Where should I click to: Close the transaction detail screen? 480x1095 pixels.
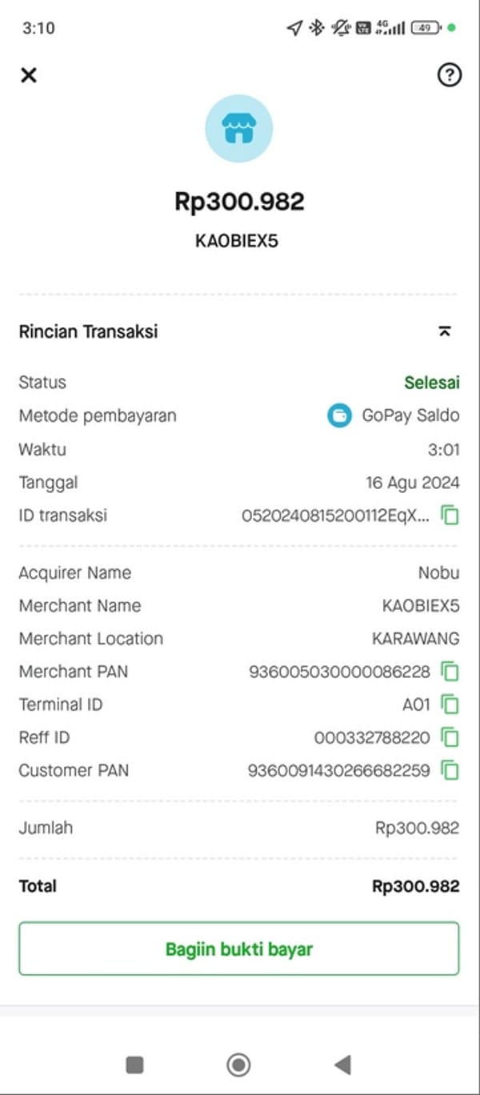[29, 75]
